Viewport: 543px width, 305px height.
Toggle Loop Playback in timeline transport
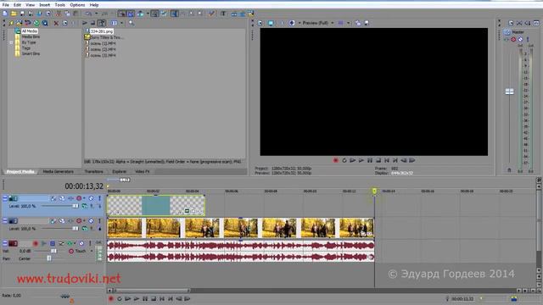[120, 299]
